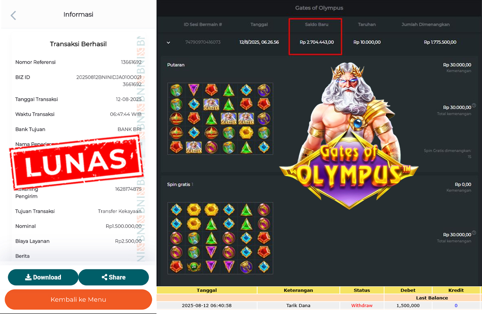
Task: Click the Download button
Action: 43,277
